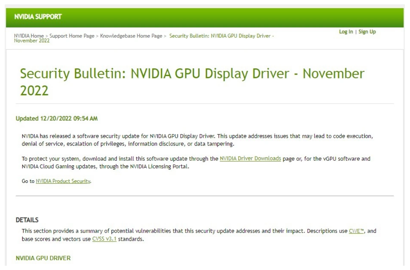Go to Support Home Page breadcrumb

[72, 36]
